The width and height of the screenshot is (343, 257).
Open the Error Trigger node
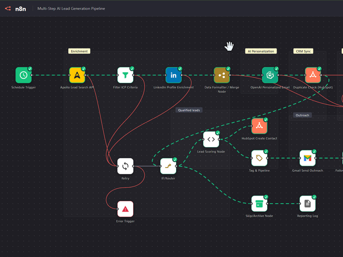tap(125, 209)
